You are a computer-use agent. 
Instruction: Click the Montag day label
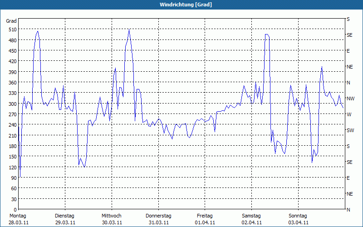click(18, 216)
